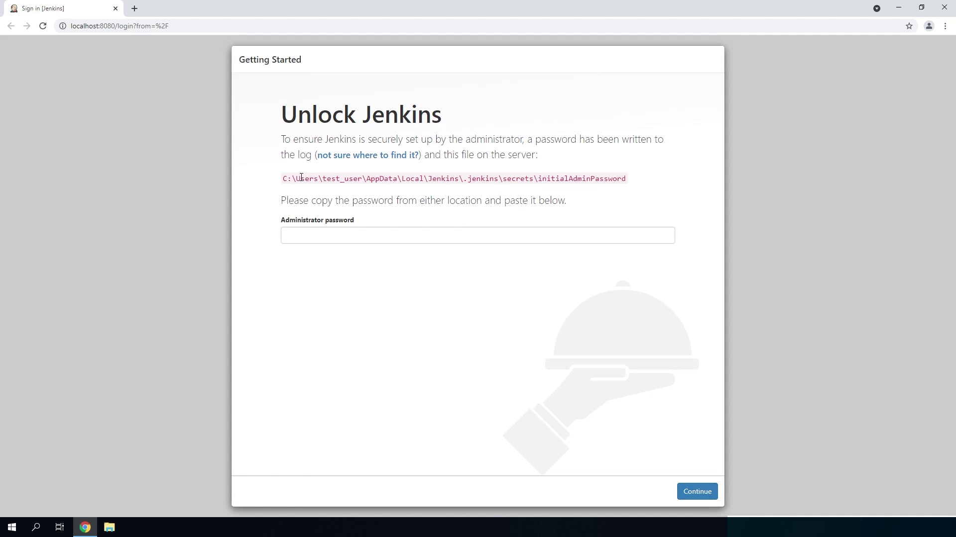
Task: Open 'not sure where to find it?' link
Action: (x=367, y=155)
